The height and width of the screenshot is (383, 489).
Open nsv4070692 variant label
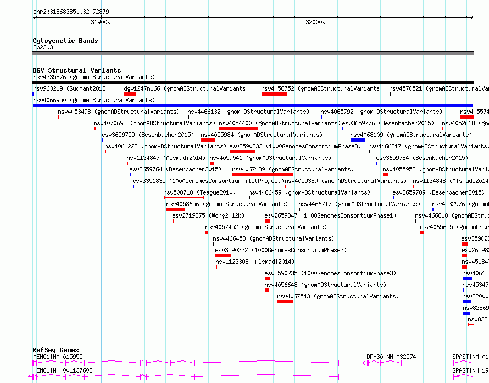click(x=154, y=123)
